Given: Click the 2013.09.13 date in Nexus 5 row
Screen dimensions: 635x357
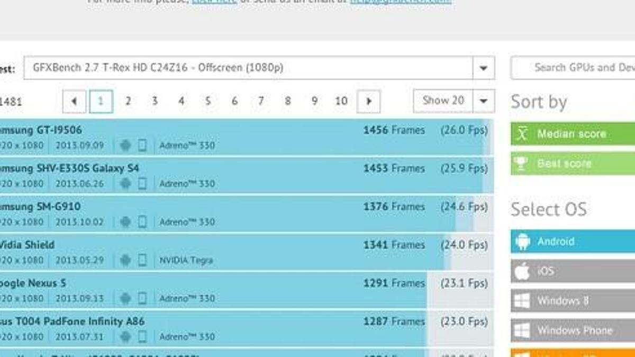Looking at the screenshot, I should pyautogui.click(x=80, y=298).
